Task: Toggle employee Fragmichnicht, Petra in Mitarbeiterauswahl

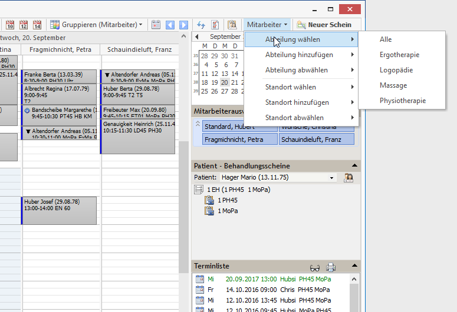Action: (x=240, y=140)
